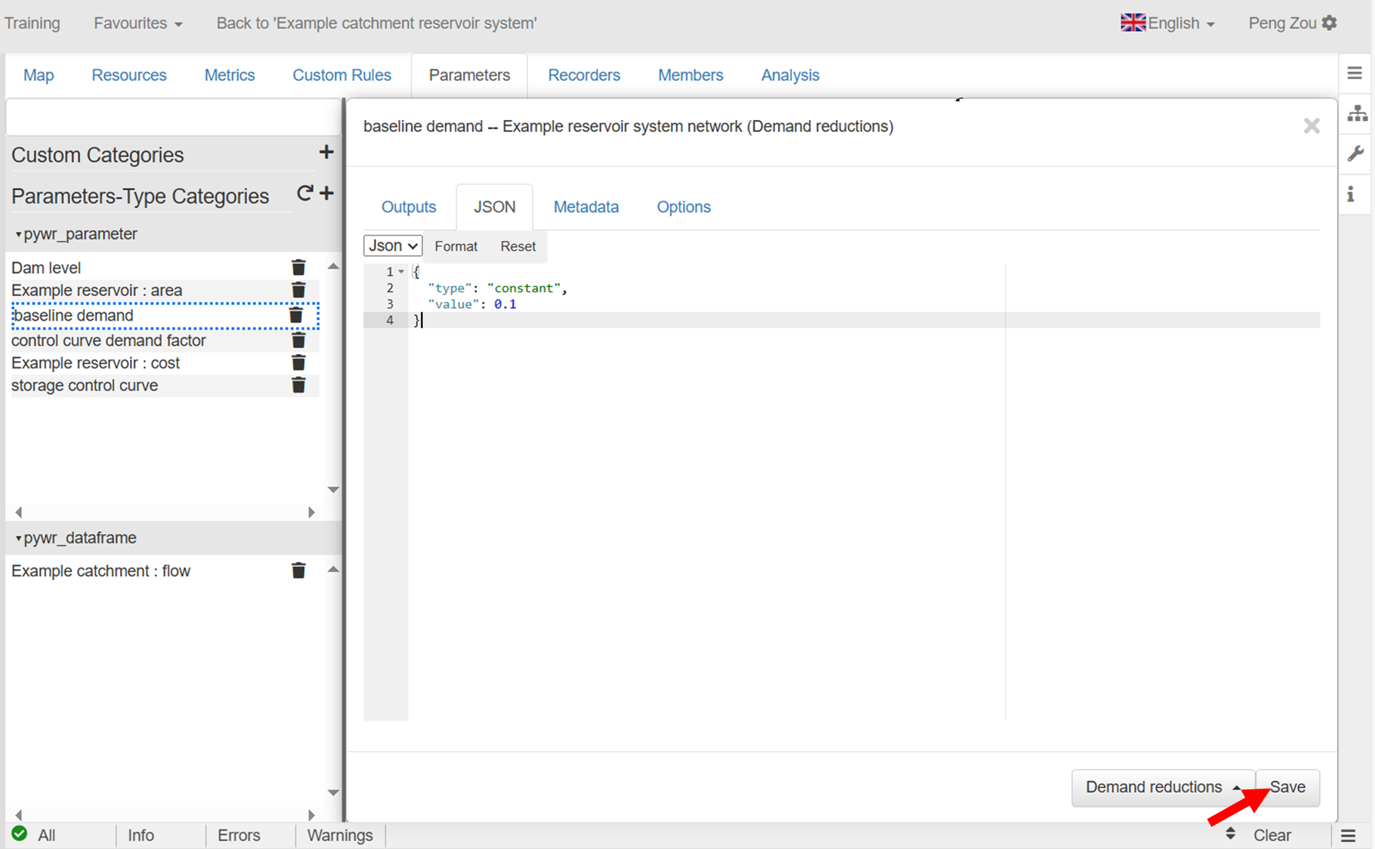Open the Favourites menu
Viewport: 1375px width, 849px height.
[137, 23]
